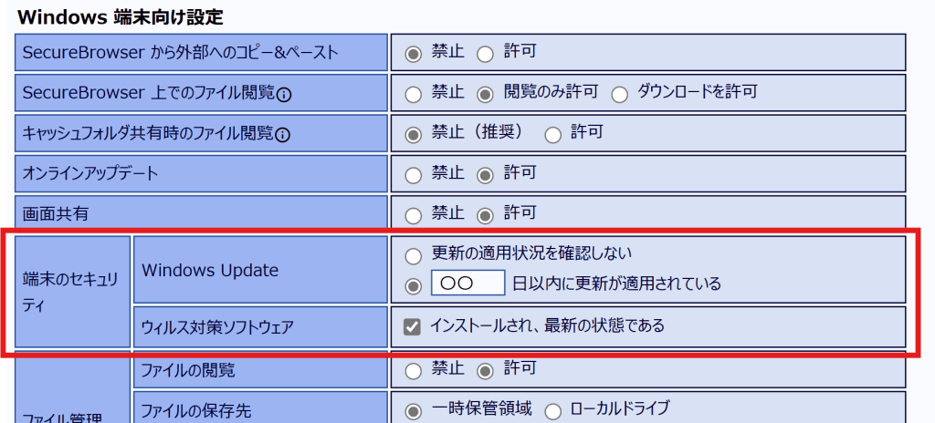This screenshot has height=423, width=935.
Task: Set ファイルの閲覧 to 禁止
Action: coord(414,370)
